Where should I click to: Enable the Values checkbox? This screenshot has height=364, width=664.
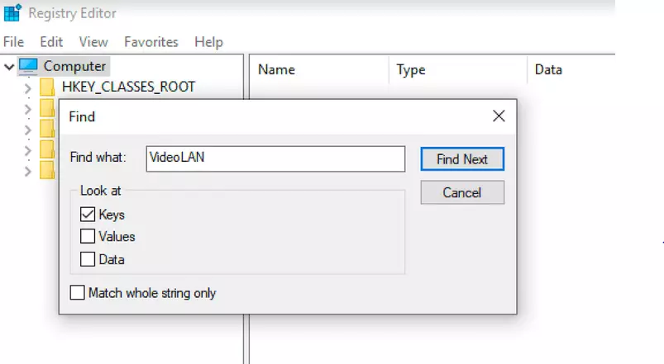88,237
